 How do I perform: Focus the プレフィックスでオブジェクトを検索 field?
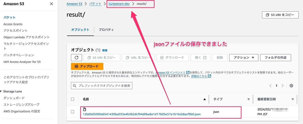(102, 86)
